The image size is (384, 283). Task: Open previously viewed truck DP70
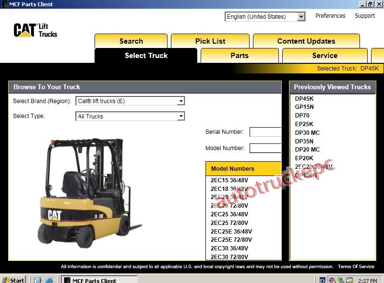(x=302, y=115)
